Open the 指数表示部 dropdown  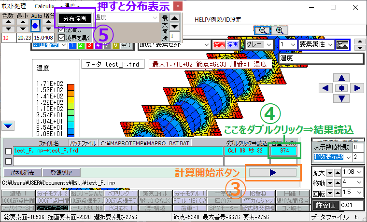click(333, 157)
